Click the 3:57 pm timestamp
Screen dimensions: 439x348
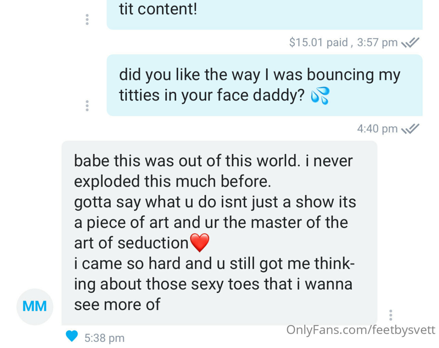pyautogui.click(x=377, y=43)
